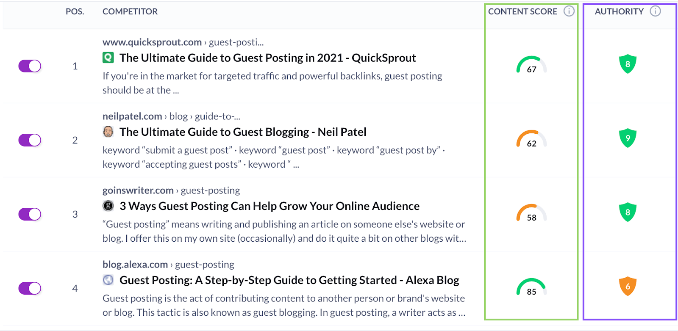This screenshot has width=678, height=331.
Task: Click the content score gauge showing 67
Action: [531, 65]
